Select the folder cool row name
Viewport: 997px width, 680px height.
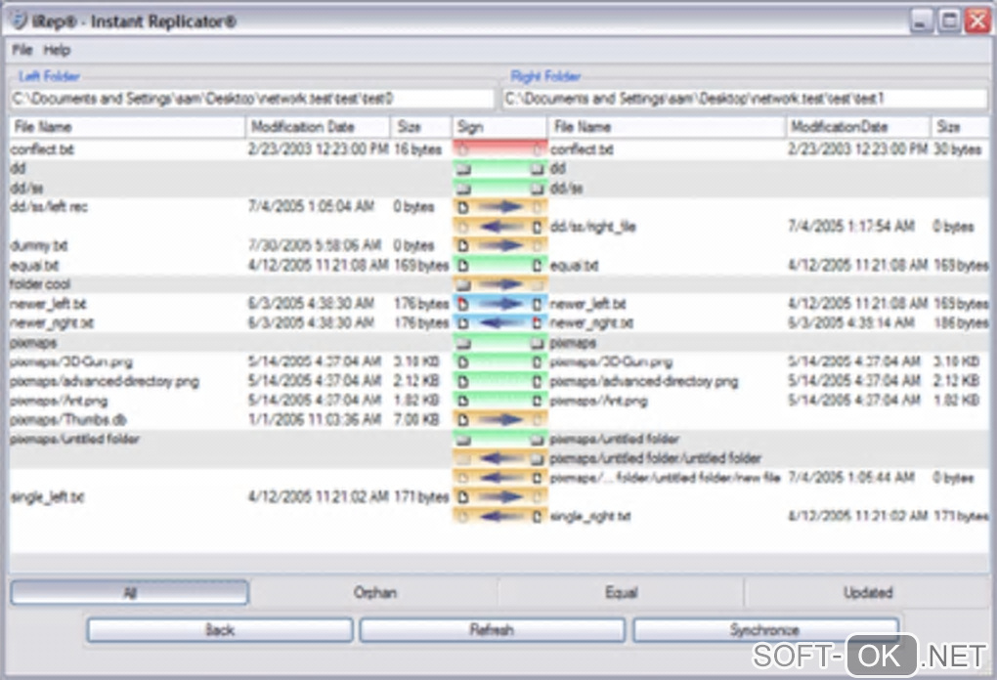coord(40,284)
